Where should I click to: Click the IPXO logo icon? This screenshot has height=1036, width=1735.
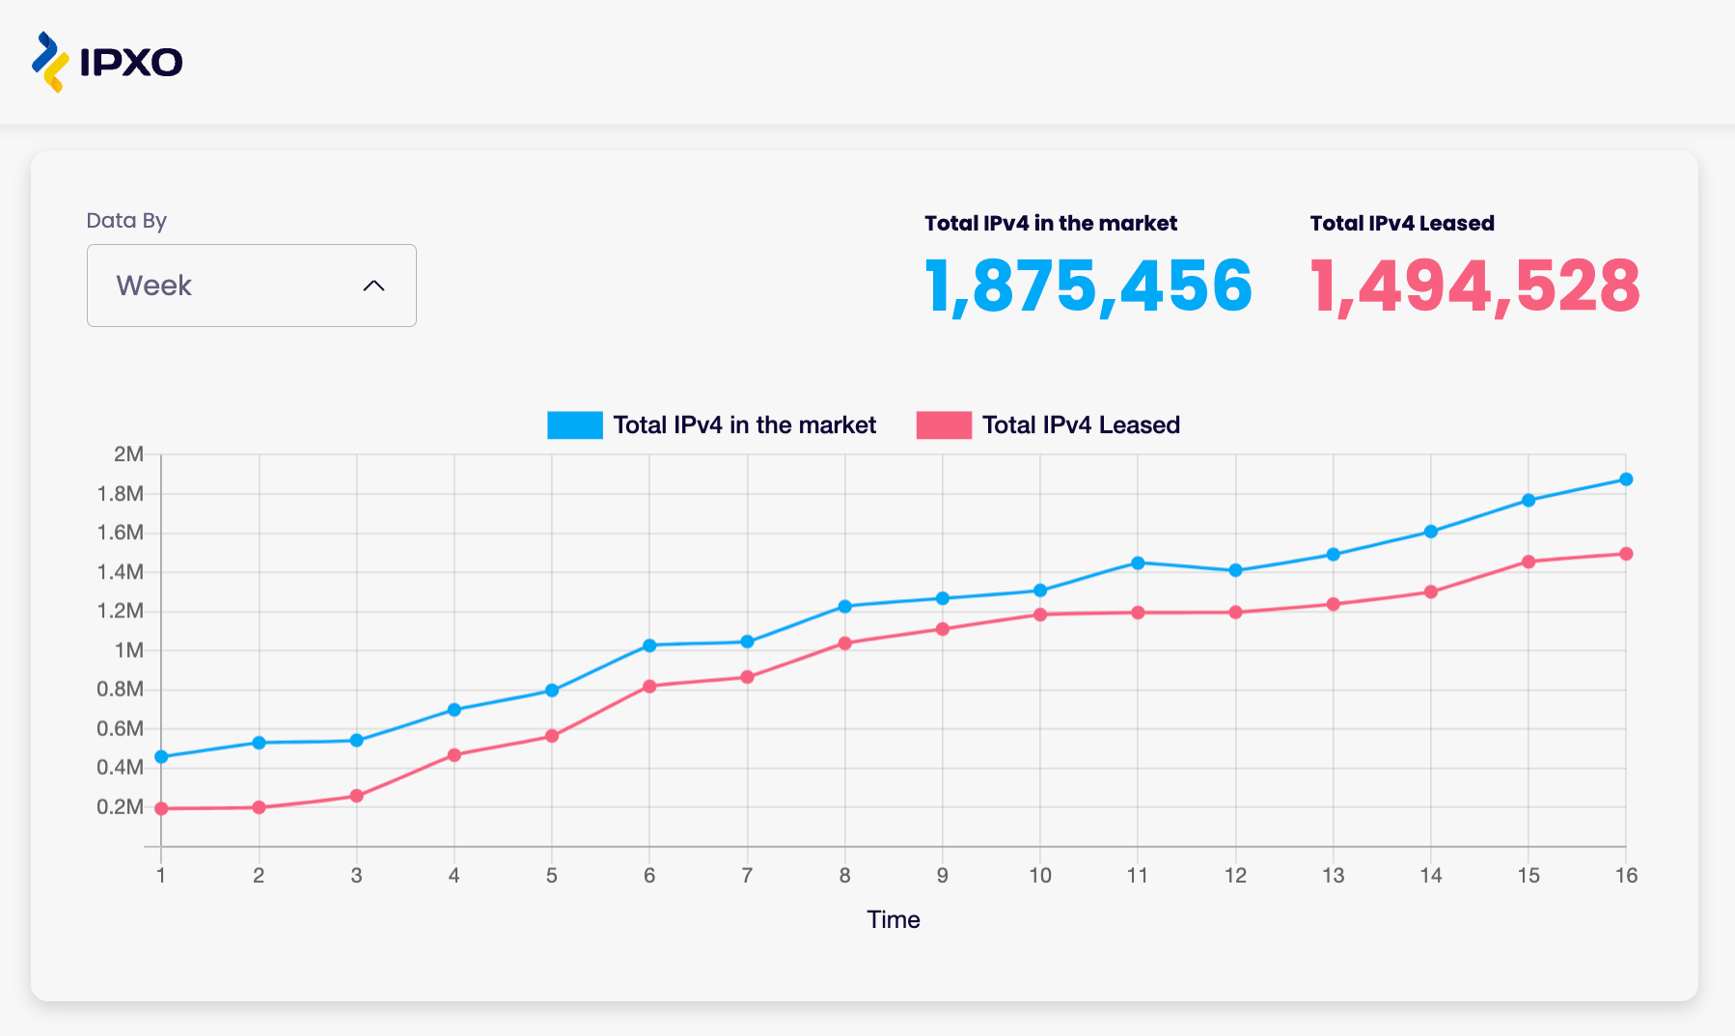pos(50,62)
